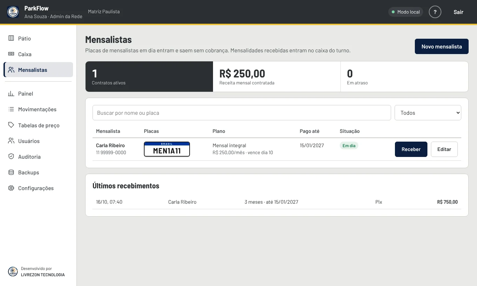Click the Pago até date 15/01/2027
This screenshot has width=477, height=286.
tap(312, 145)
